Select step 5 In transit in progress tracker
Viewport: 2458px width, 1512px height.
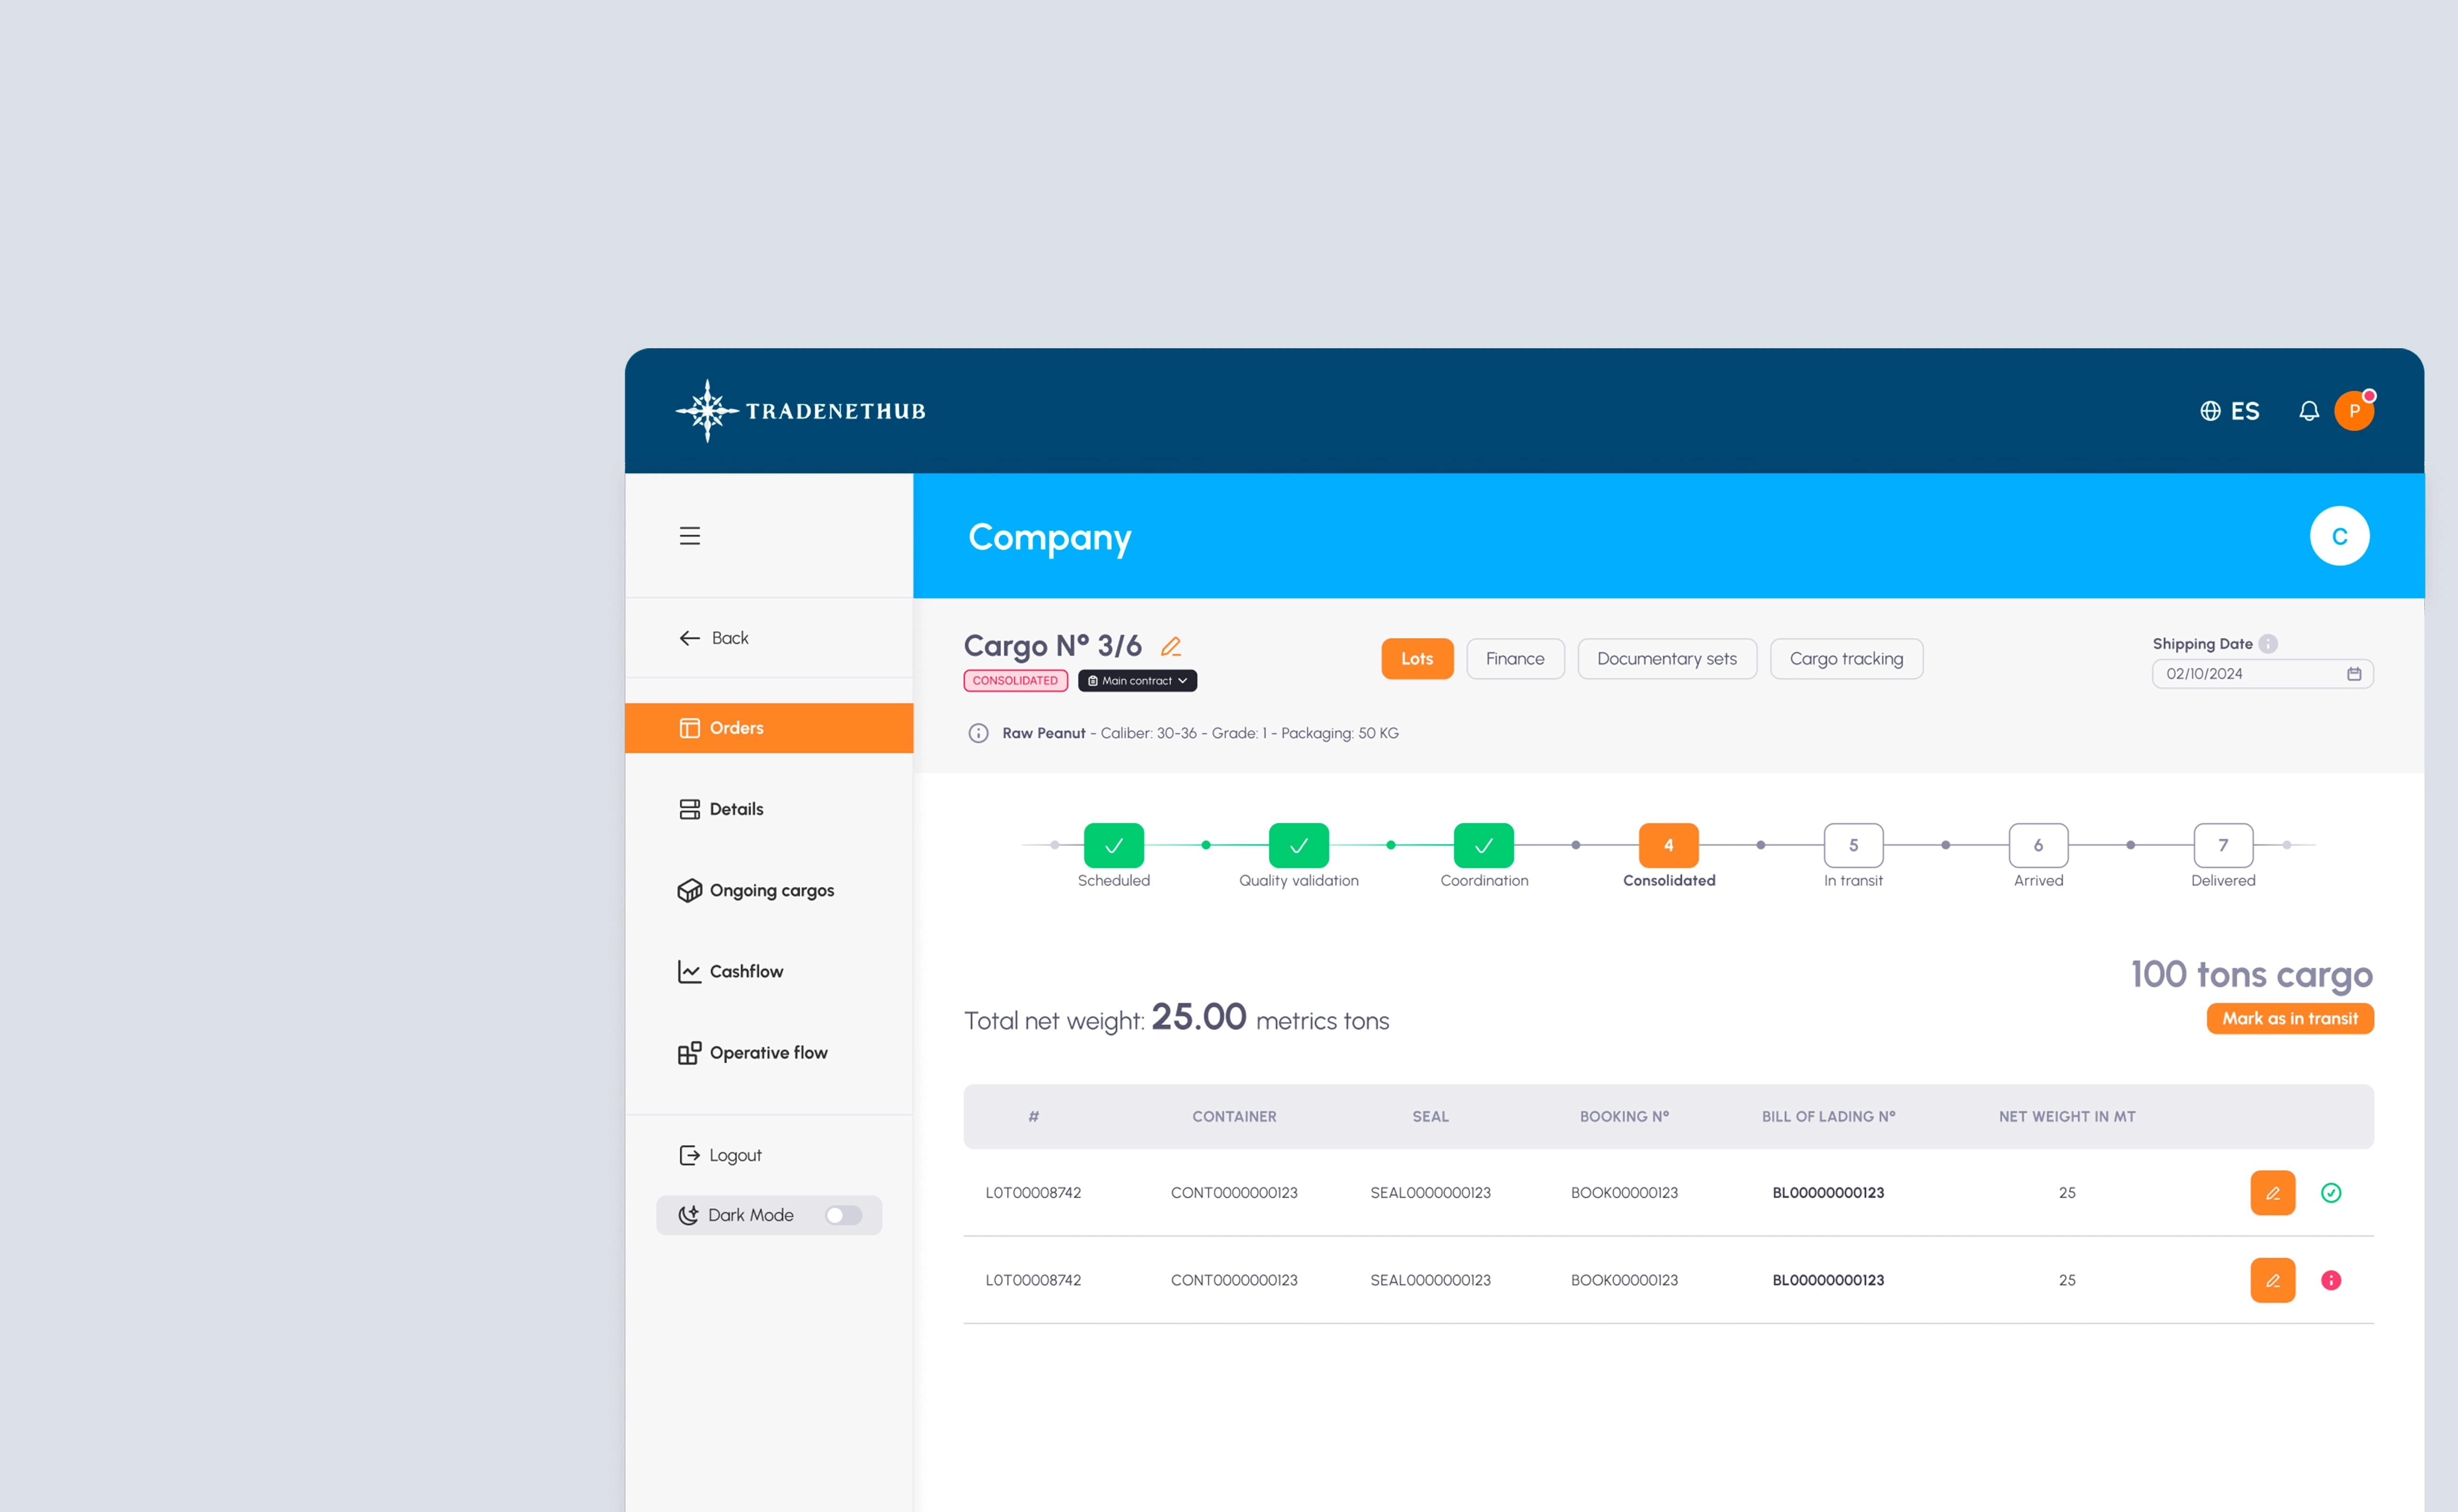point(1853,846)
